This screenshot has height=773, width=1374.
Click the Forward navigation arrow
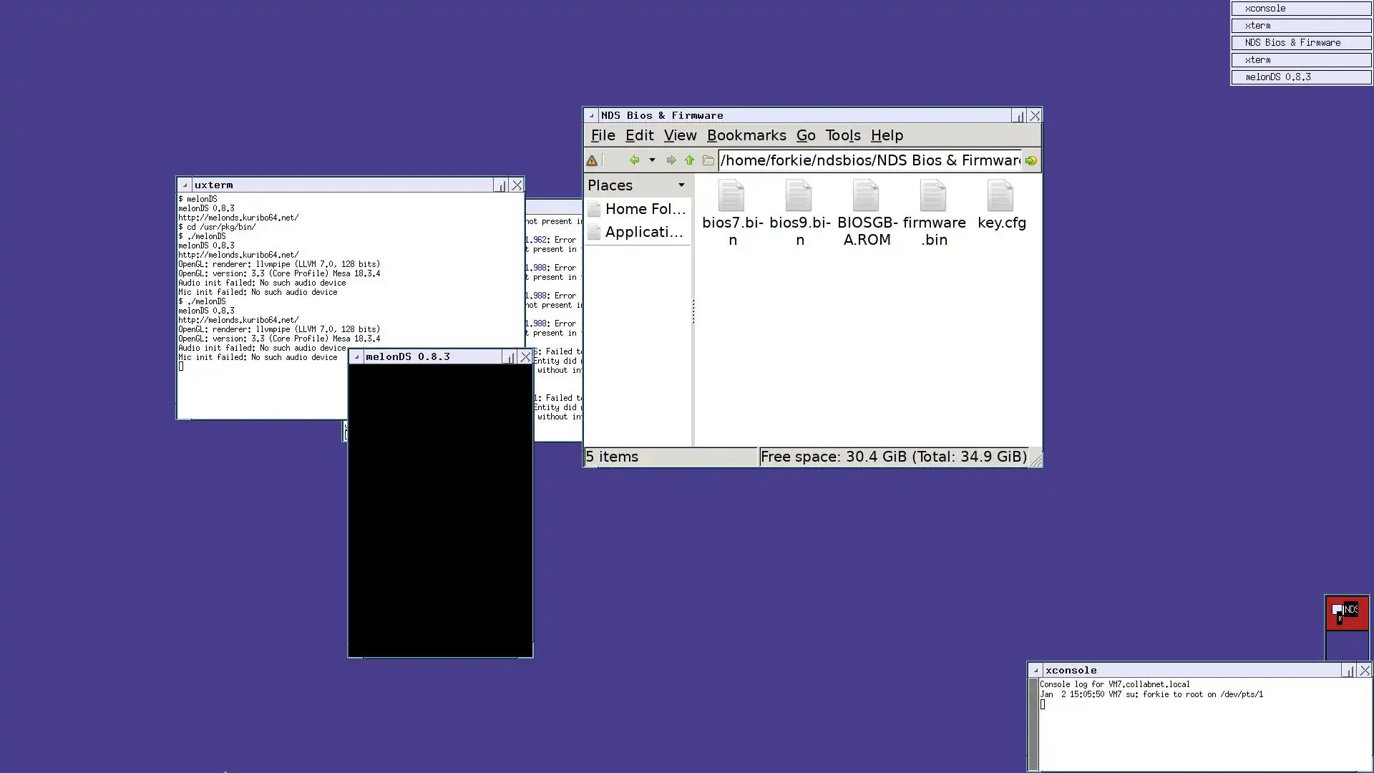coord(671,160)
